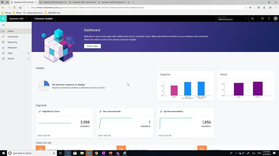Click the taskbar clock showing 8:19 AM

[x=266, y=153]
